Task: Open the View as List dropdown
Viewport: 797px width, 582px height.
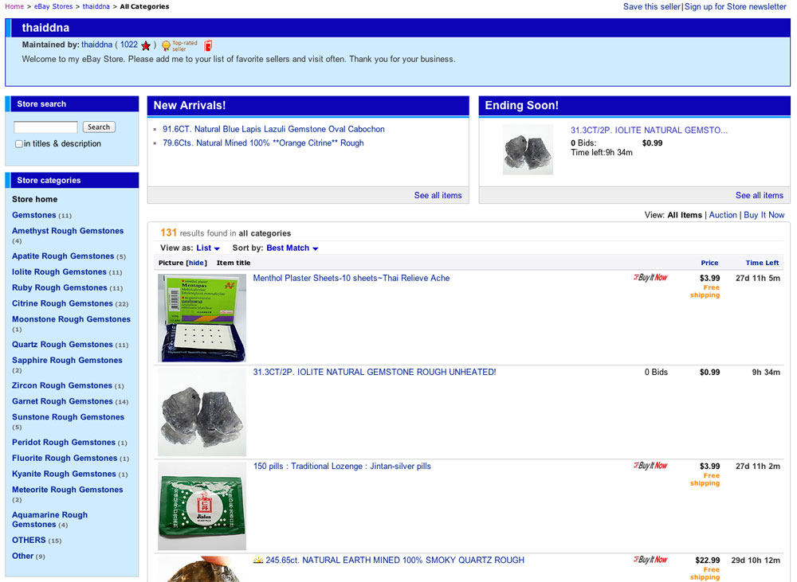Action: (208, 248)
